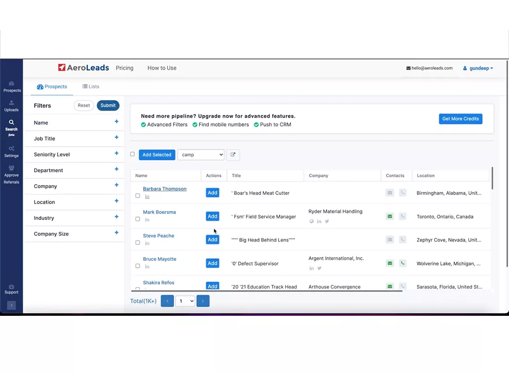
Task: Add Barbara Thompson to the list
Action: point(212,193)
